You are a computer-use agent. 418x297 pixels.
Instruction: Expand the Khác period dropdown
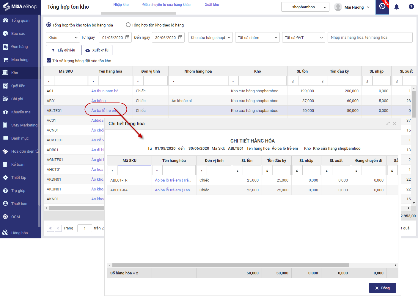point(63,37)
